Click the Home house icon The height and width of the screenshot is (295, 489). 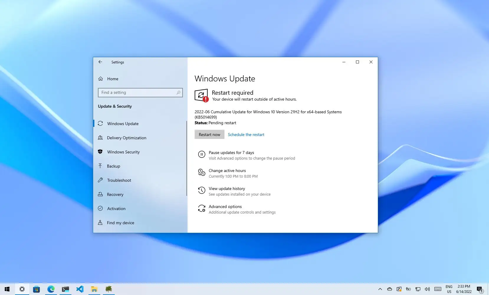click(x=101, y=79)
